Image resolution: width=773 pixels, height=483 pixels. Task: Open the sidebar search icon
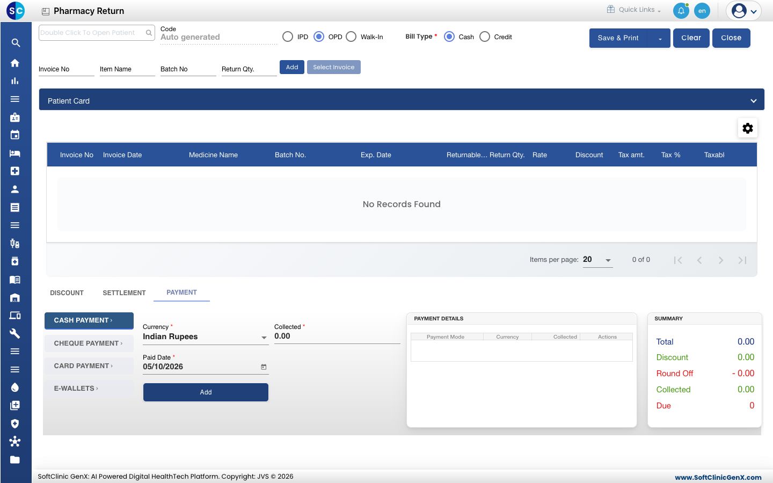click(x=16, y=43)
